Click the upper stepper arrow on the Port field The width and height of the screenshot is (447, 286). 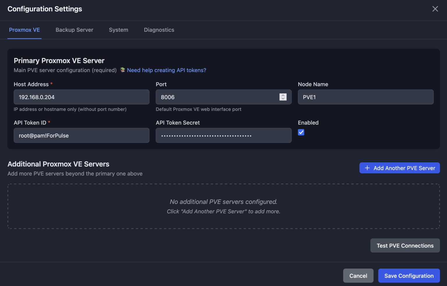[x=283, y=95]
